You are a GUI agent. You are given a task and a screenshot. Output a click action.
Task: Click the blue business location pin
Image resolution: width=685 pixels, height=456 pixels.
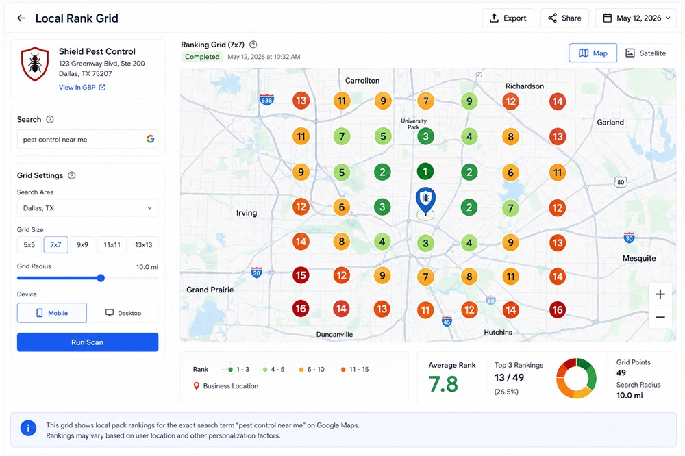point(425,200)
